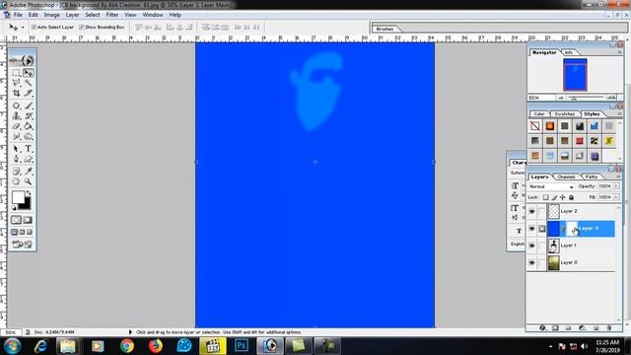The height and width of the screenshot is (355, 631).
Task: Hide Layer 2 with its eye icon
Action: [x=532, y=211]
